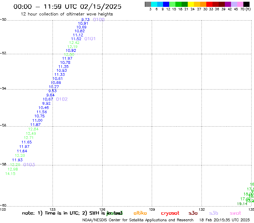The height and width of the screenshot is (223, 254).
Task: Click the 132 longitude axis label
Action: [x=202, y=209]
